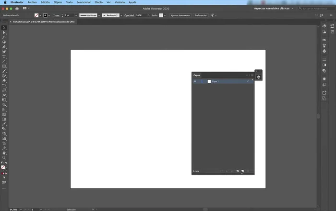Open the Capas panel options menu

251,75
